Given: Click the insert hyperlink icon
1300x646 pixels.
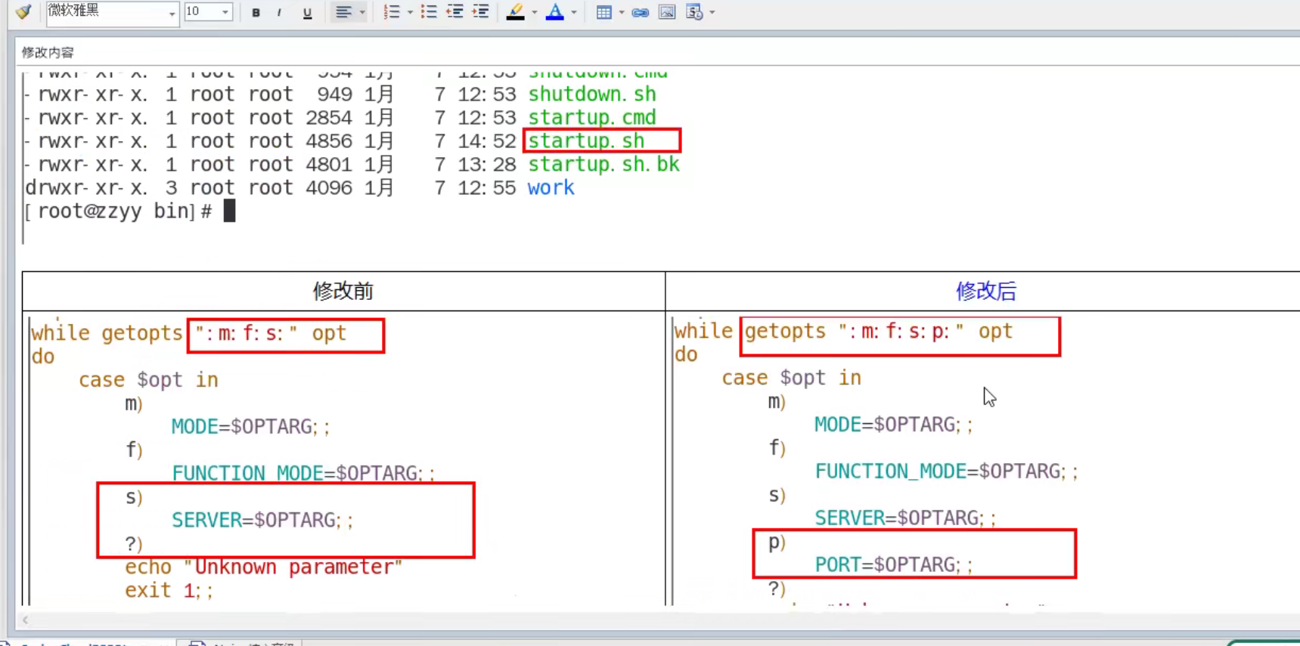Looking at the screenshot, I should coord(640,13).
